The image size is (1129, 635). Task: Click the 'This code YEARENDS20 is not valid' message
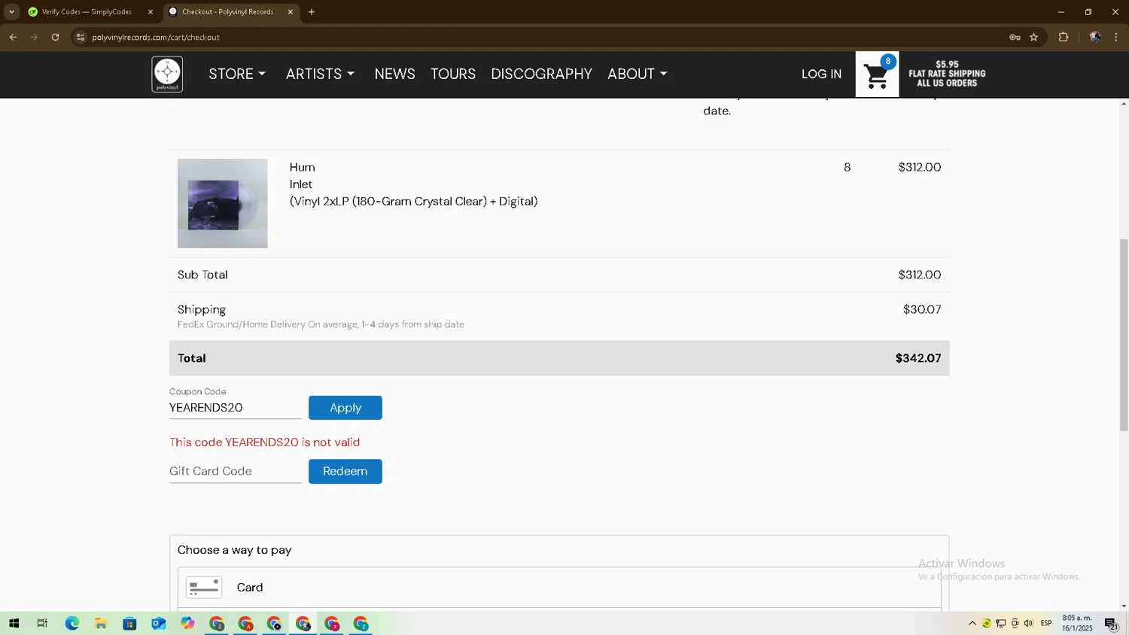point(265,442)
